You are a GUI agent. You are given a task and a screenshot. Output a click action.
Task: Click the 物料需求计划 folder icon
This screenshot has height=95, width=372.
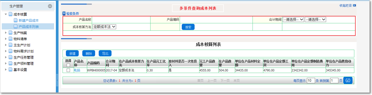tap(11, 51)
